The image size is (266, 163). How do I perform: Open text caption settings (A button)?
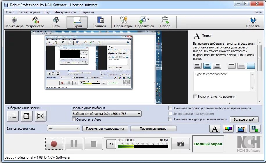point(215,129)
